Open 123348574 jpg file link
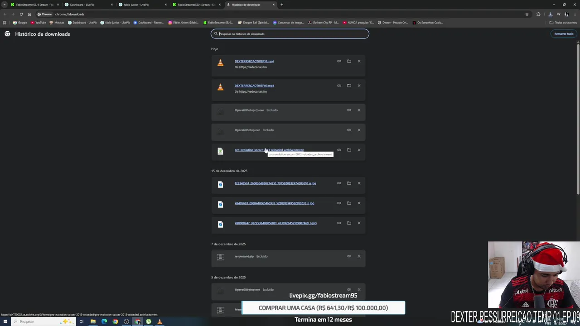Screen dimensions: 580x326 tap(275, 183)
